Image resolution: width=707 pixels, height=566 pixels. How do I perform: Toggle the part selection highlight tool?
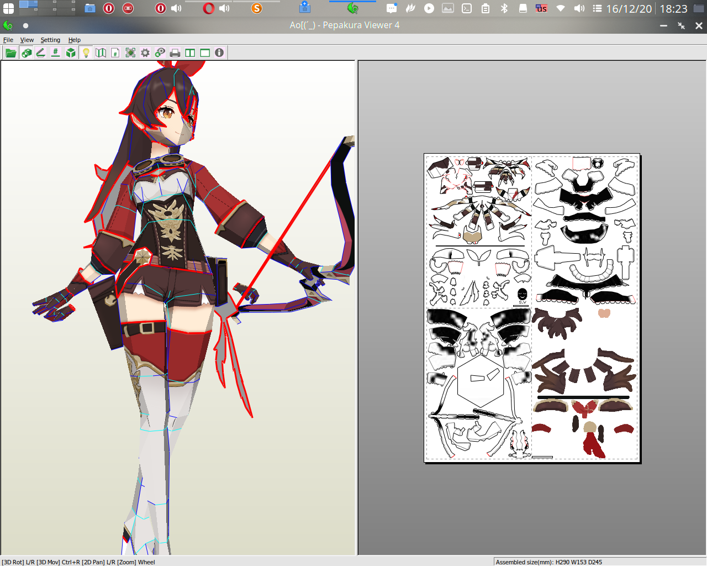[x=130, y=53]
